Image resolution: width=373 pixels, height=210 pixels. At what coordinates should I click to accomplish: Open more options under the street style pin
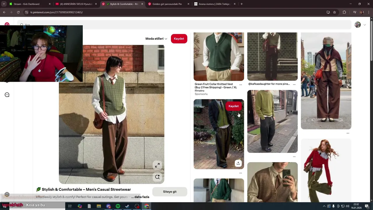(348, 133)
